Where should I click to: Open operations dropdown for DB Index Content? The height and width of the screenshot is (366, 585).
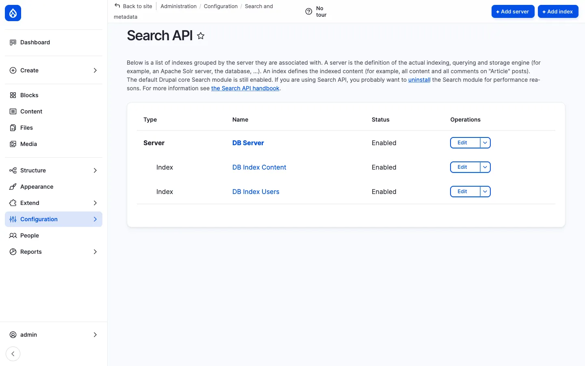click(485, 167)
